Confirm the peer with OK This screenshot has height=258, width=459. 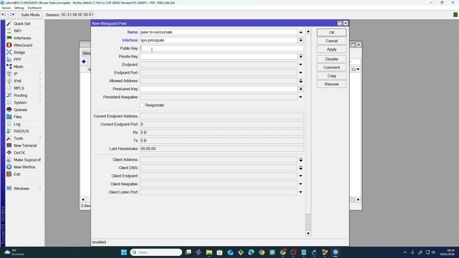point(332,33)
